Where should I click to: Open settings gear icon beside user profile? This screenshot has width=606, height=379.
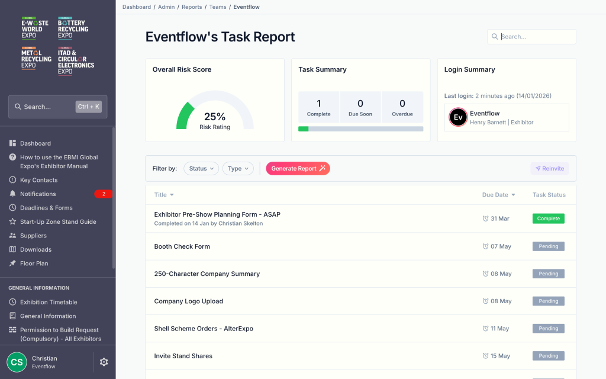(x=104, y=362)
